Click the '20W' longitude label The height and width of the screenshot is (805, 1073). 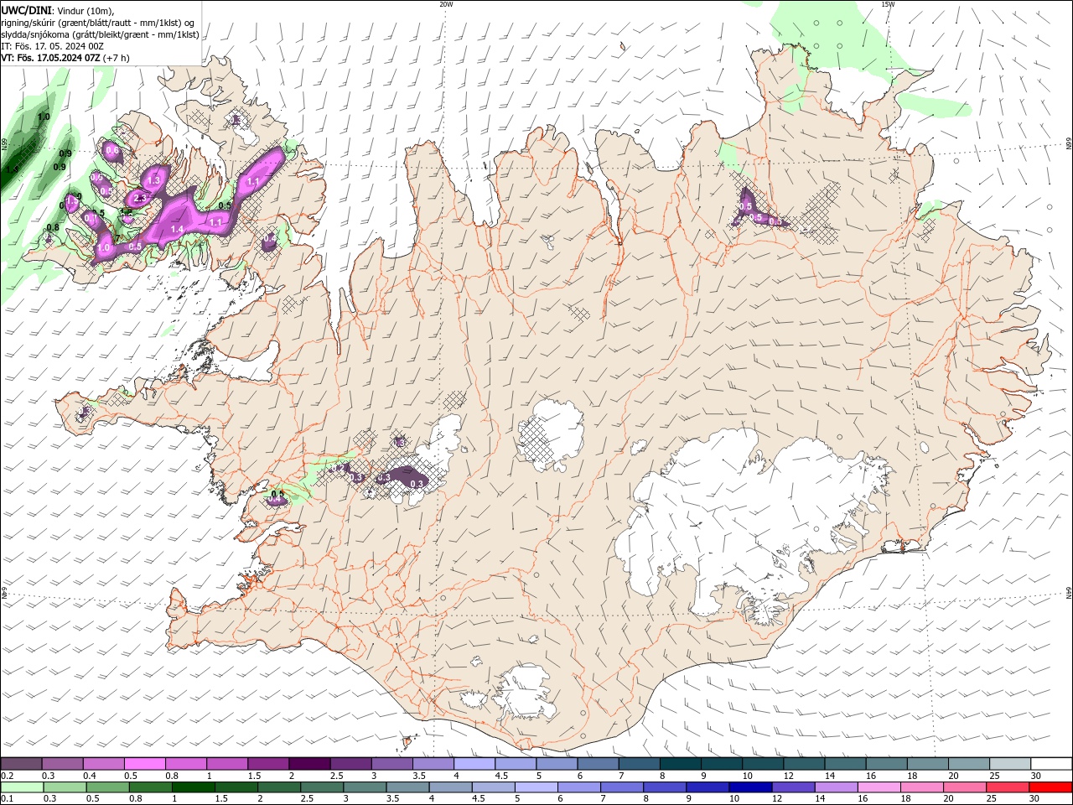coord(446,4)
